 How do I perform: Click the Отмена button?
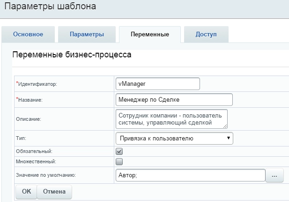[x=54, y=192]
